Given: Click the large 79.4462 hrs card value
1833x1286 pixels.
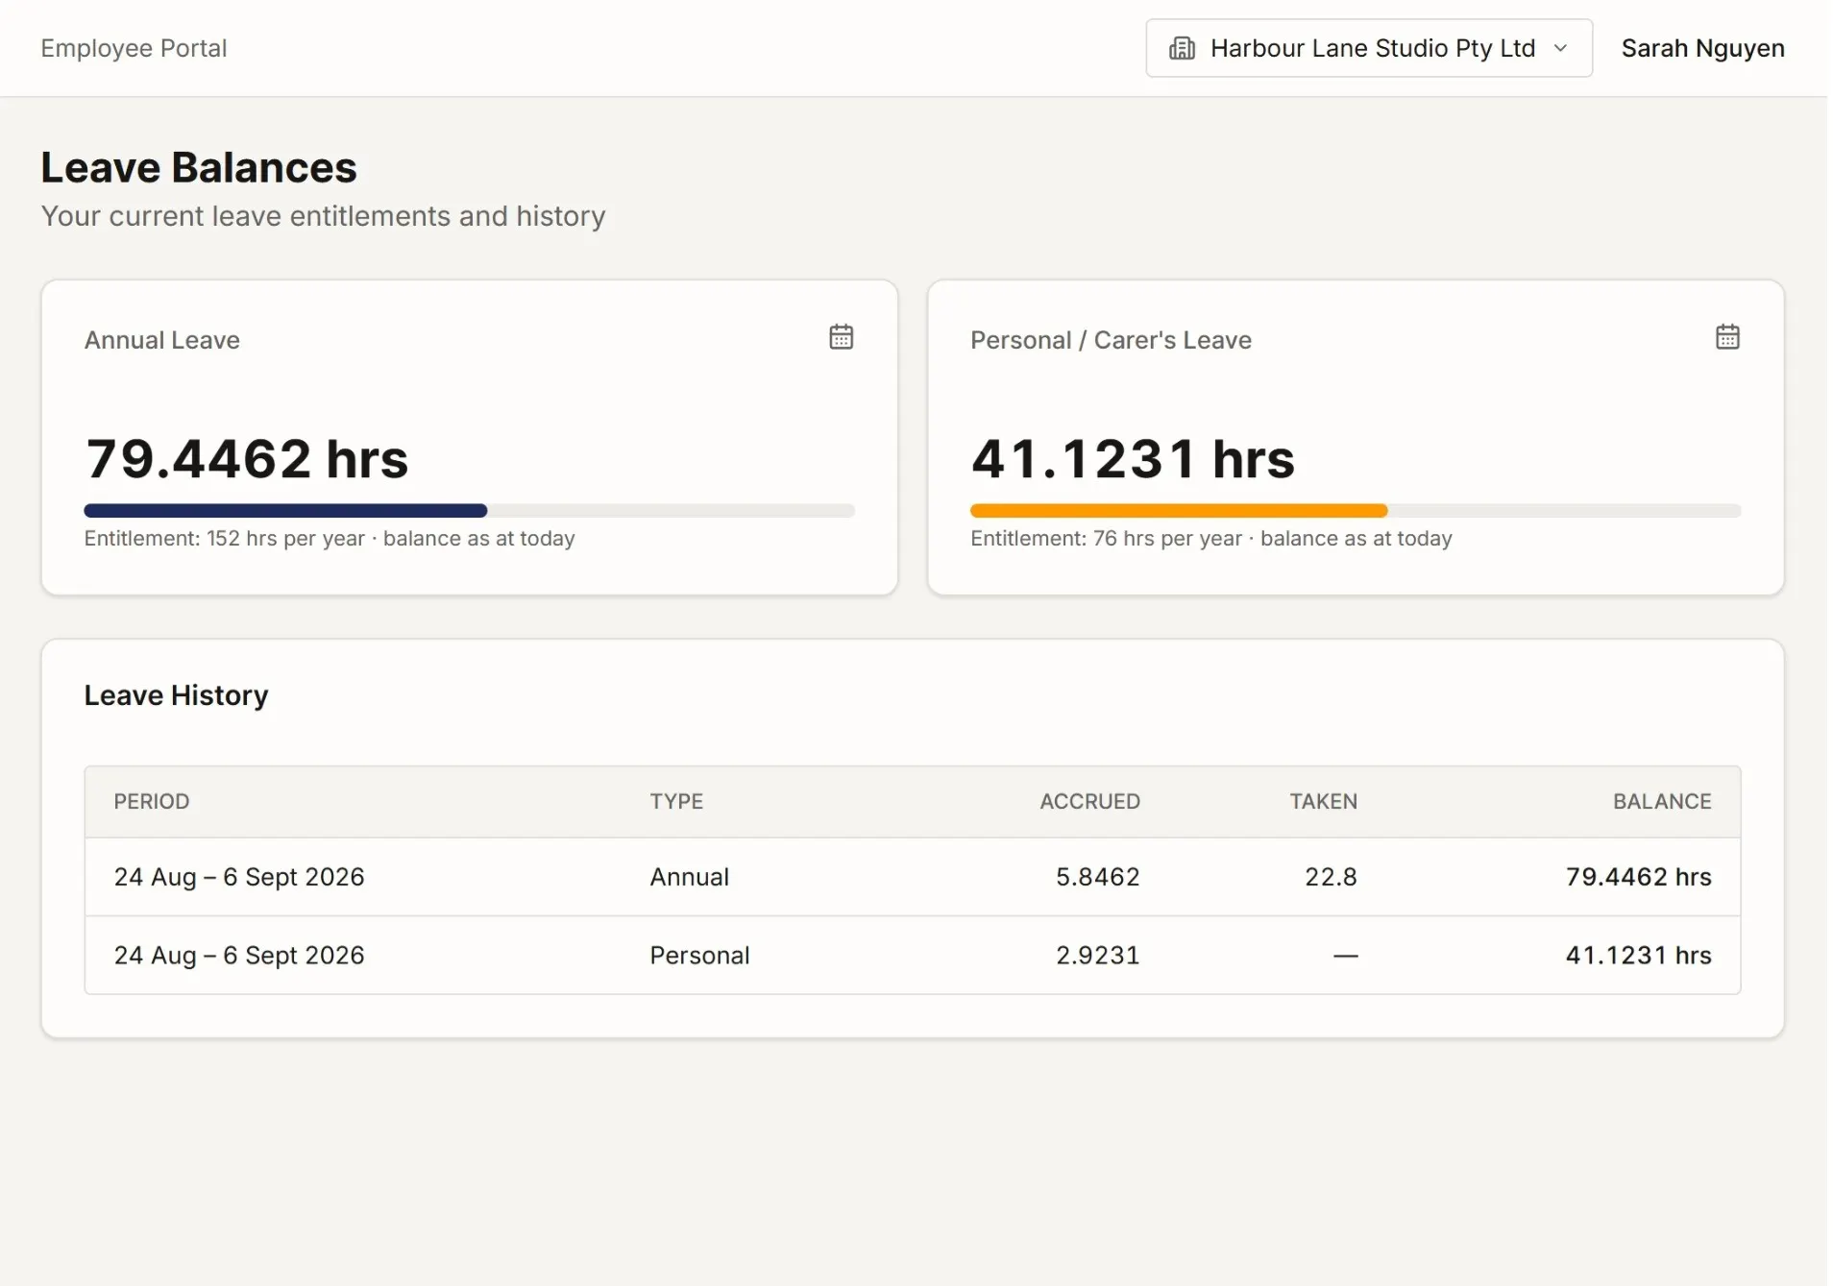Looking at the screenshot, I should pos(247,458).
